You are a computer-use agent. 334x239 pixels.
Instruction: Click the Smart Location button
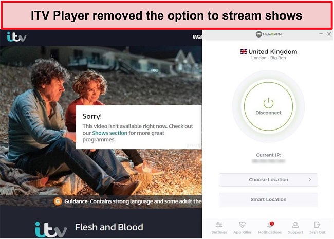[x=268, y=199]
